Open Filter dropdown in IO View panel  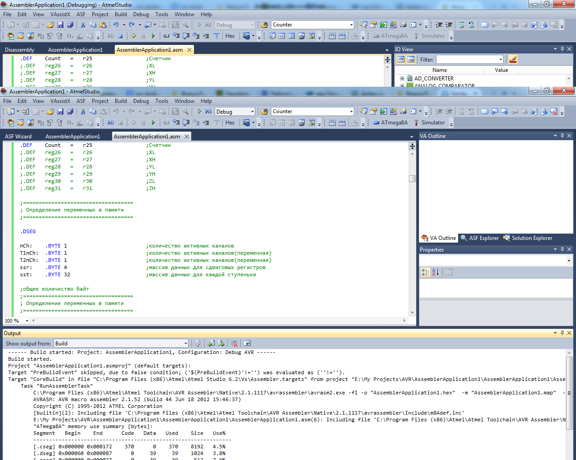pos(500,59)
